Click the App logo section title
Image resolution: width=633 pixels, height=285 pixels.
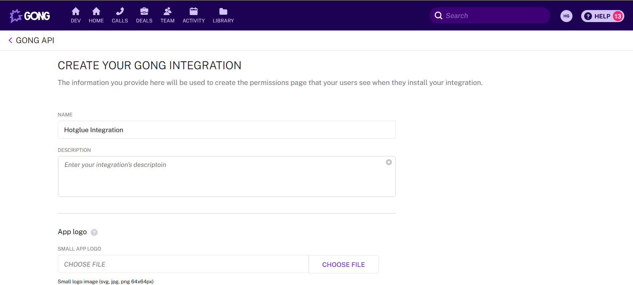[x=72, y=232]
